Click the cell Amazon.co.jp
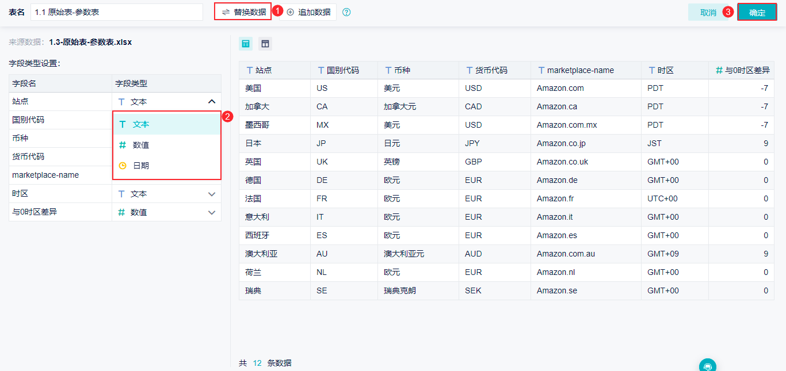 (x=586, y=143)
